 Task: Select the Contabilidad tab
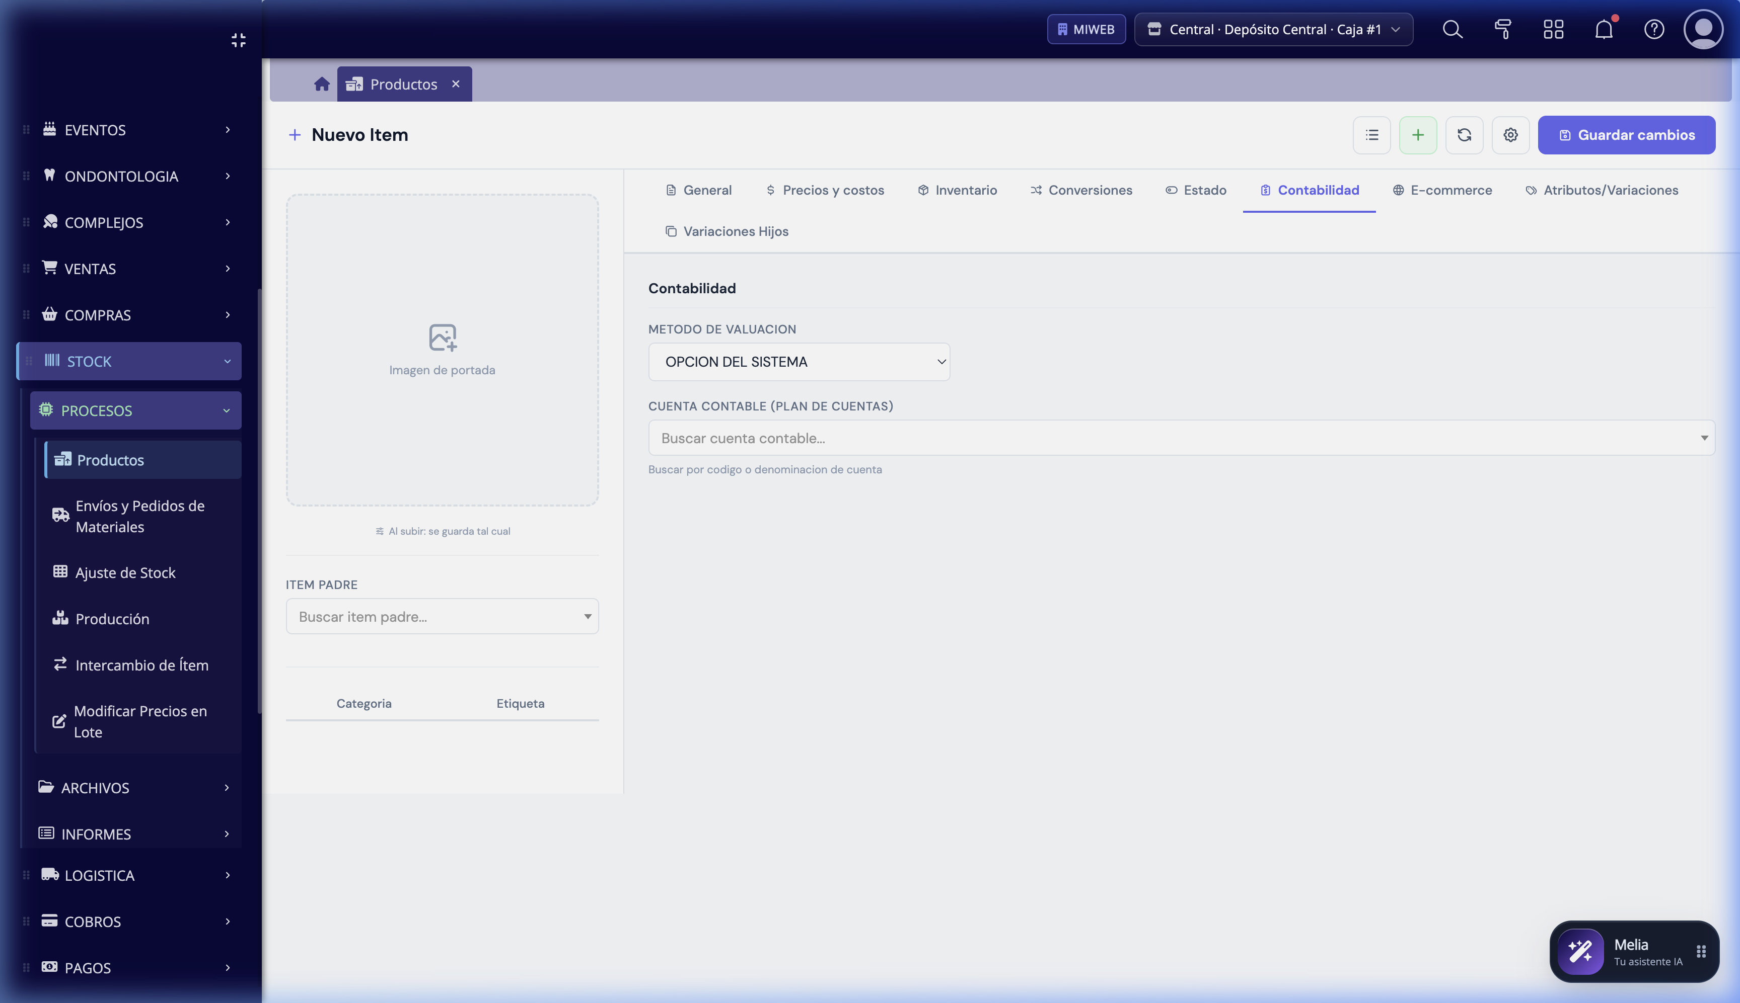pos(1309,190)
